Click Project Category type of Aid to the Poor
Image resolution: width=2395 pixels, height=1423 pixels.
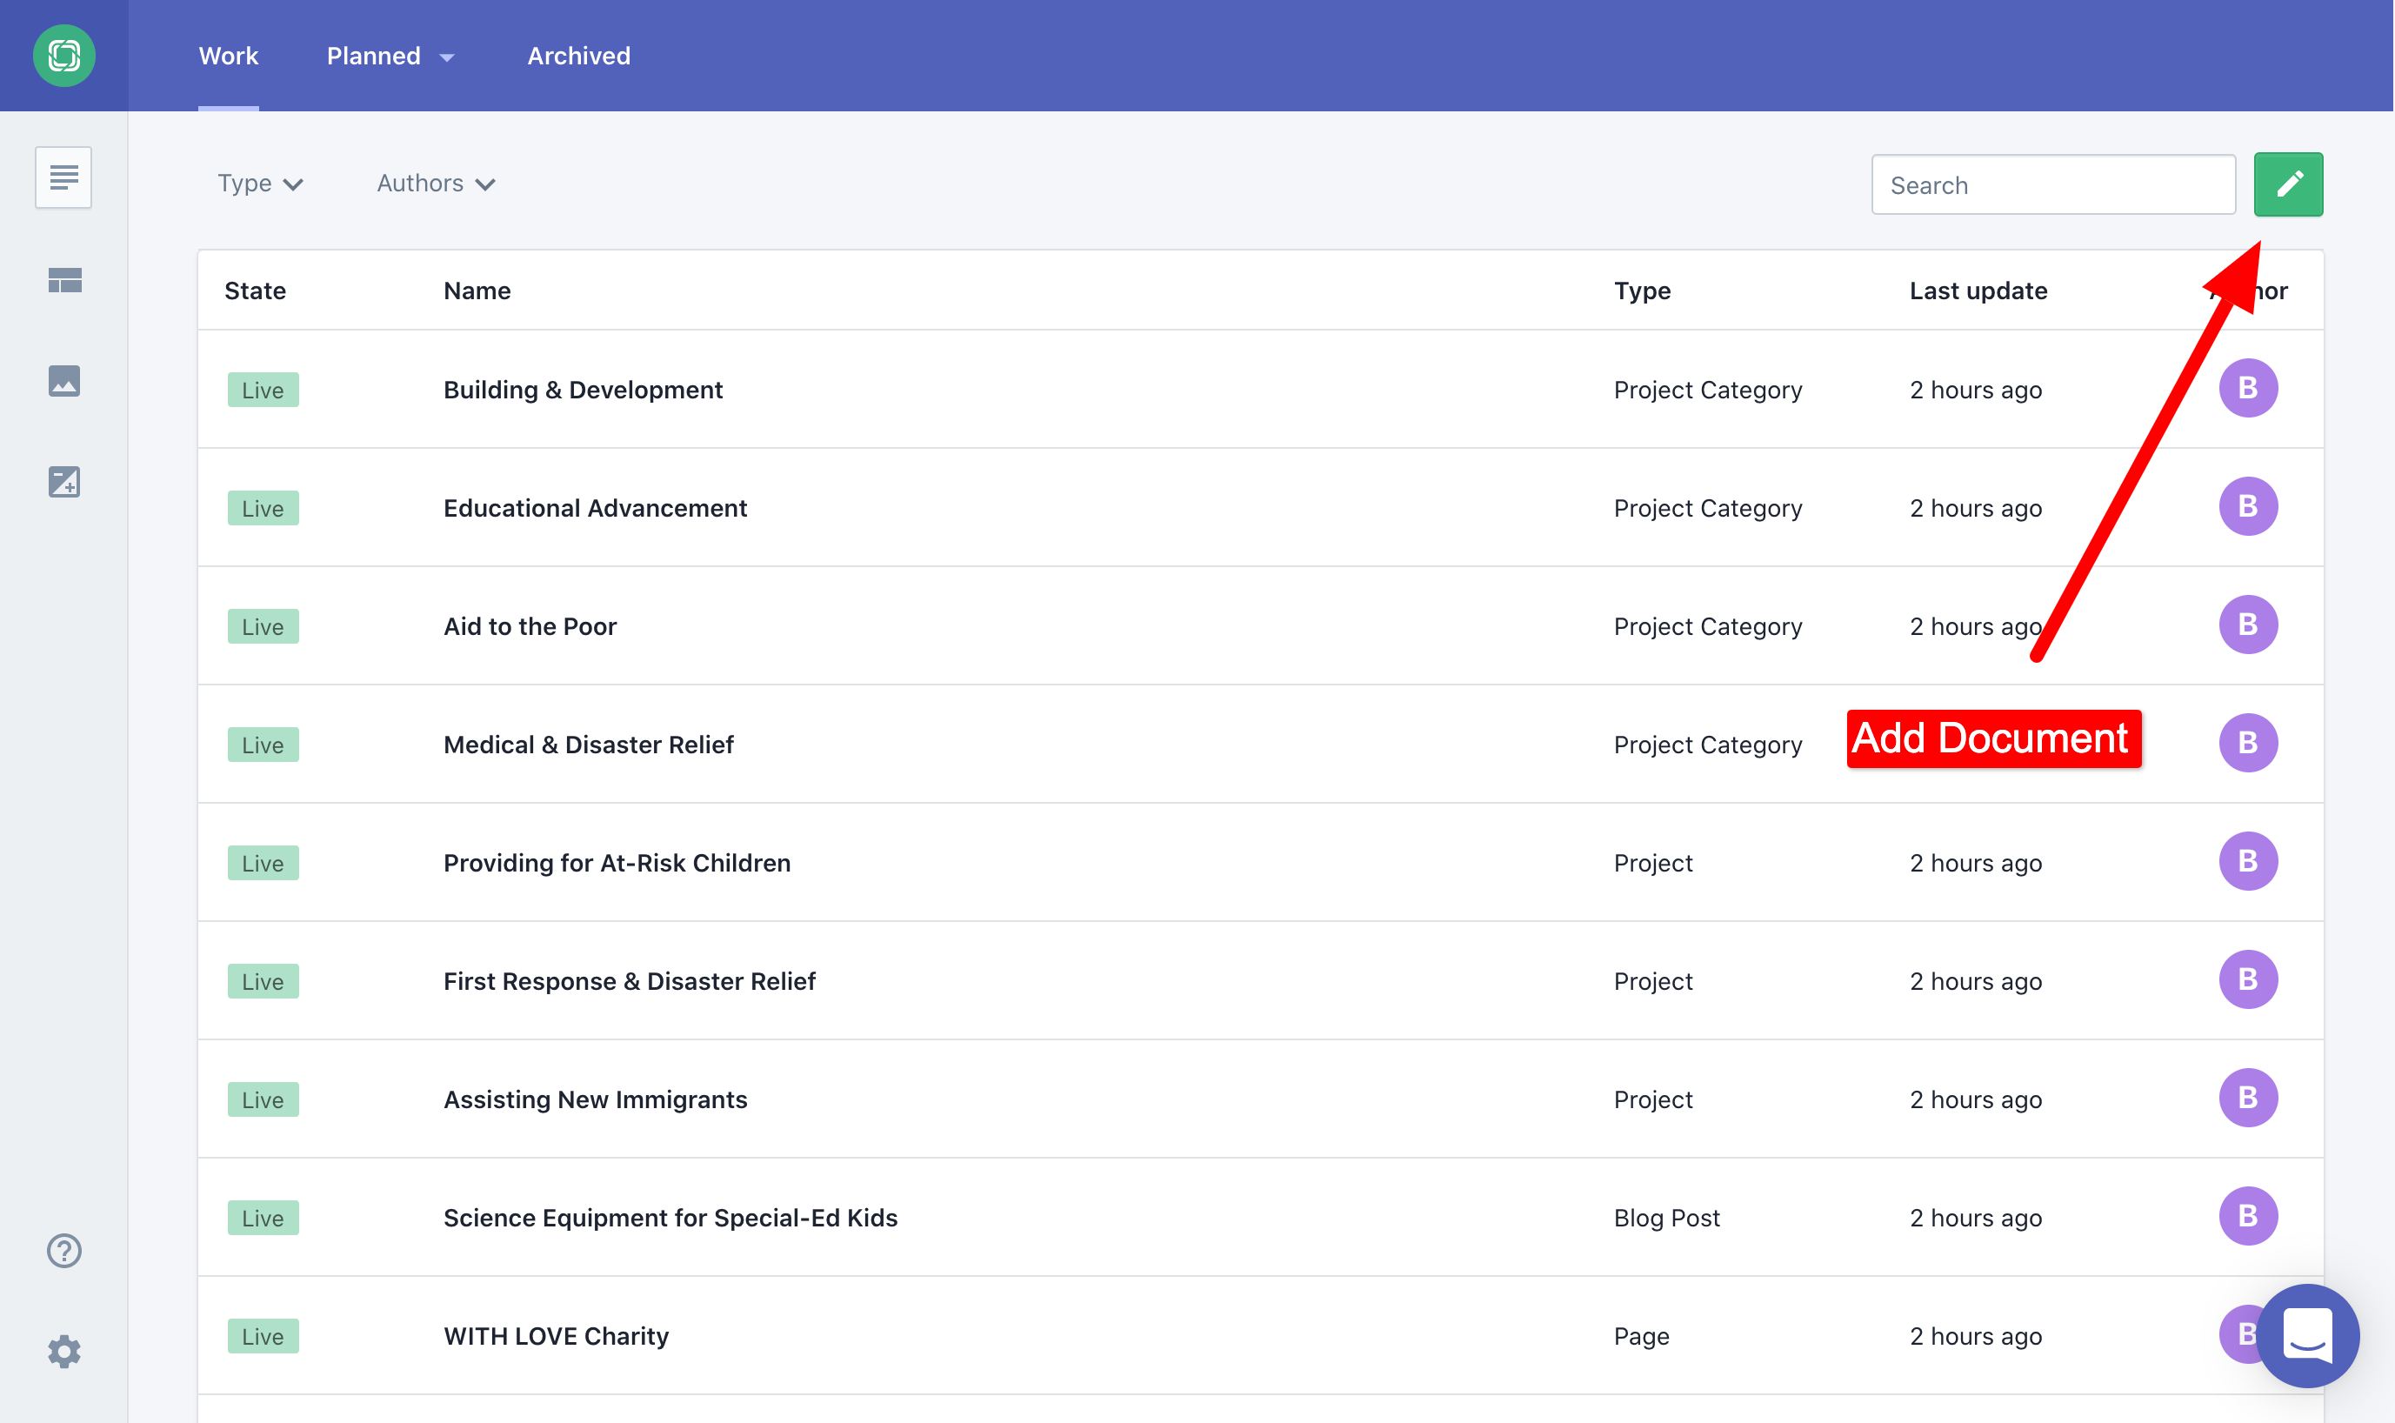click(1708, 627)
